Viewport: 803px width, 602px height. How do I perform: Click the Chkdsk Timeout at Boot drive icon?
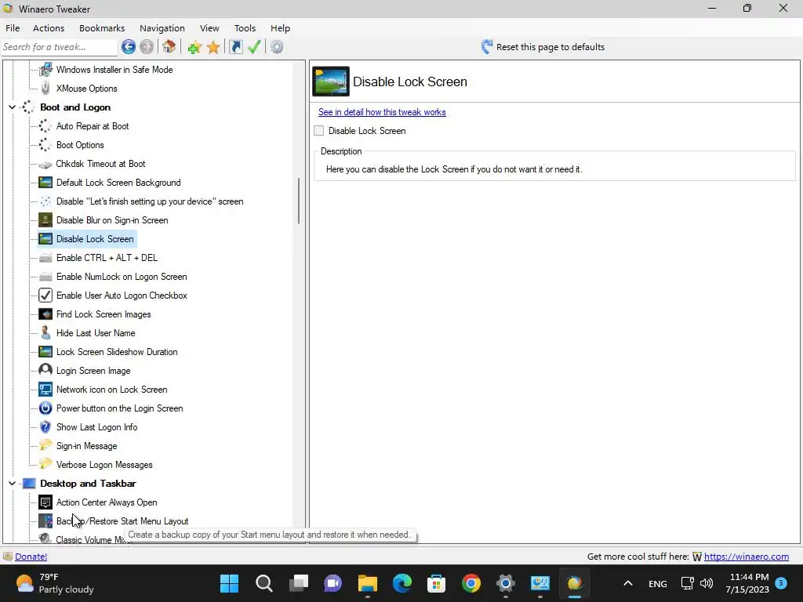(45, 164)
